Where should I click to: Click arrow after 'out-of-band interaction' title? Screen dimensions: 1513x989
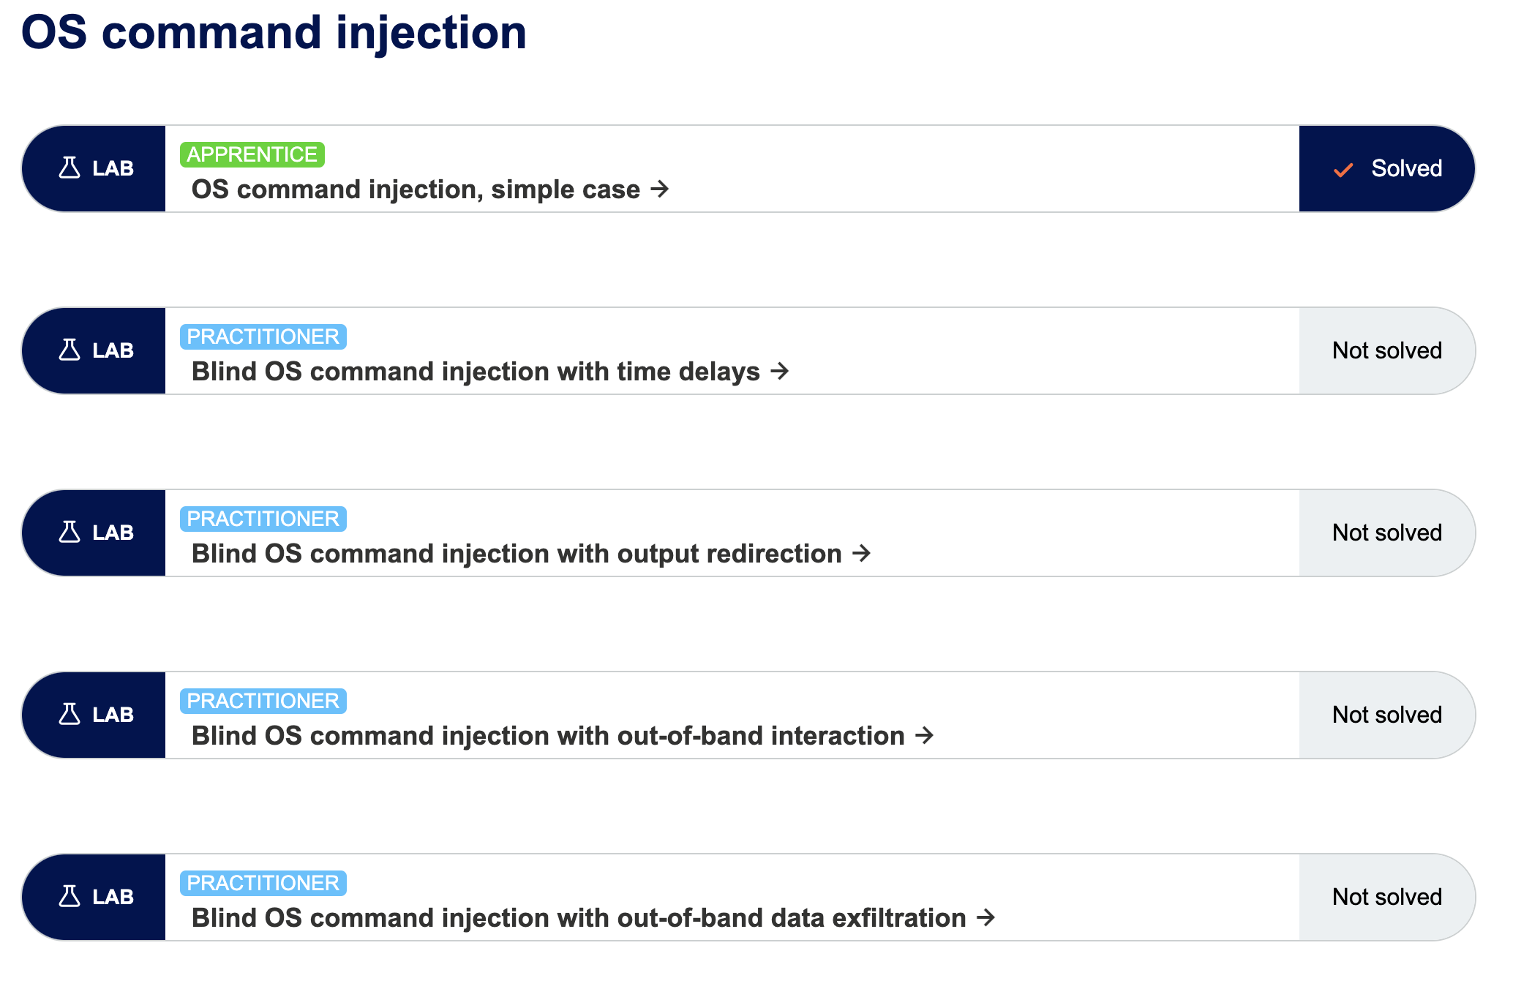[925, 736]
